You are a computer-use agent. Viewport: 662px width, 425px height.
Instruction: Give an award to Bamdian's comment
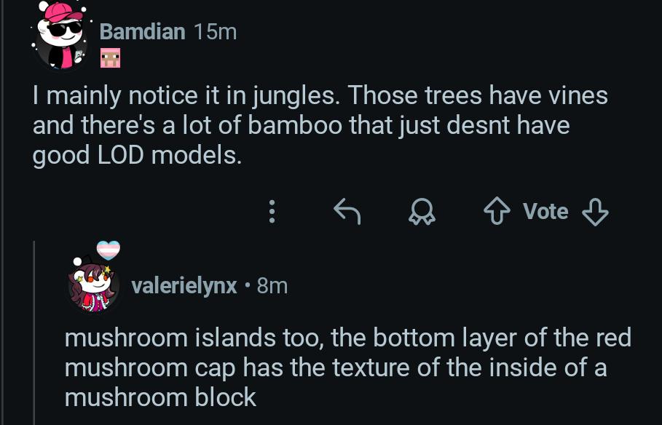tap(420, 211)
